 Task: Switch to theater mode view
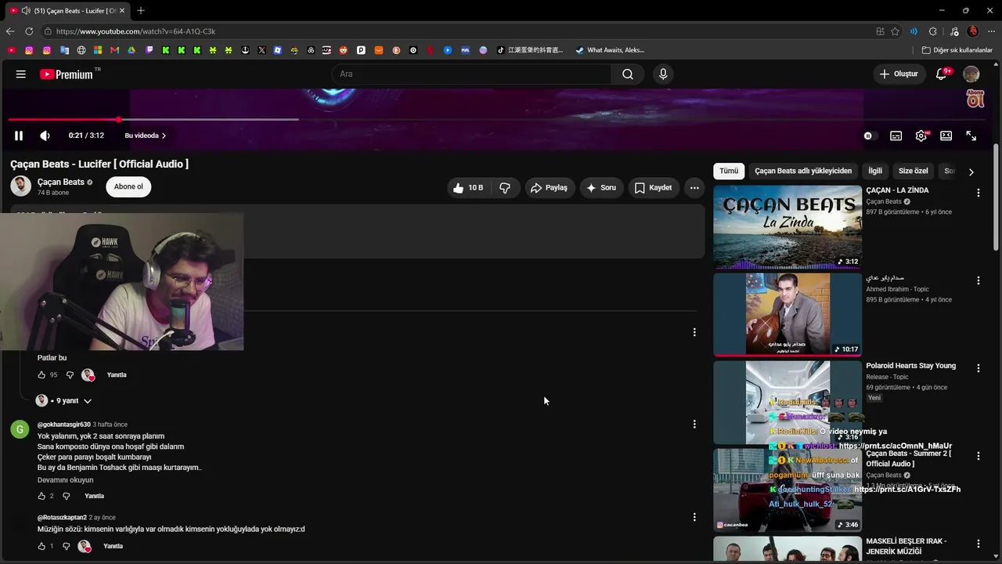946,136
